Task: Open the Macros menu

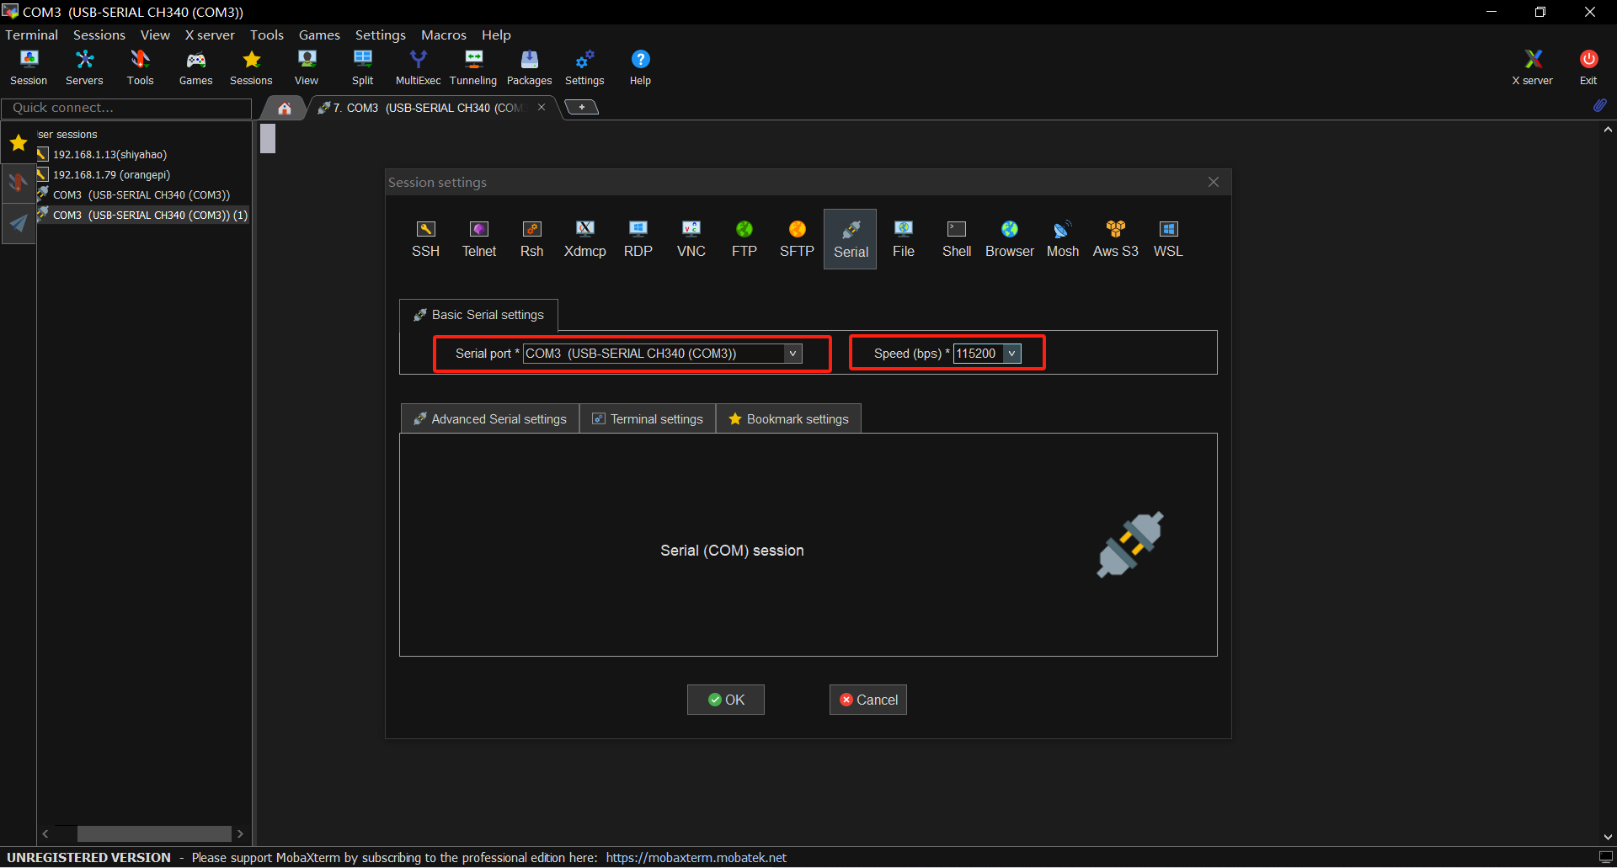Action: click(444, 35)
